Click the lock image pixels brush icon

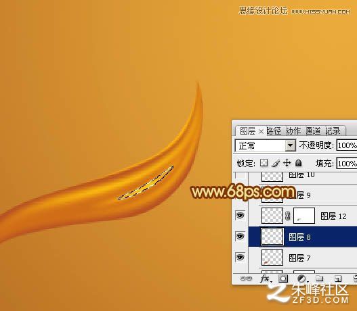pyautogui.click(x=276, y=163)
